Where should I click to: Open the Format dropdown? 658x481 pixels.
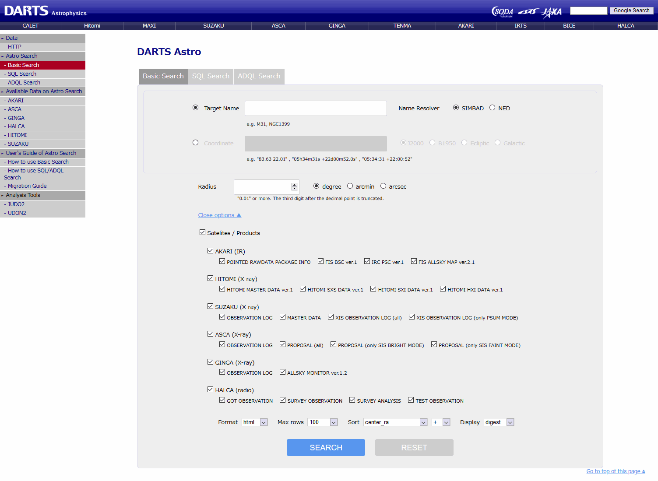pyautogui.click(x=255, y=422)
